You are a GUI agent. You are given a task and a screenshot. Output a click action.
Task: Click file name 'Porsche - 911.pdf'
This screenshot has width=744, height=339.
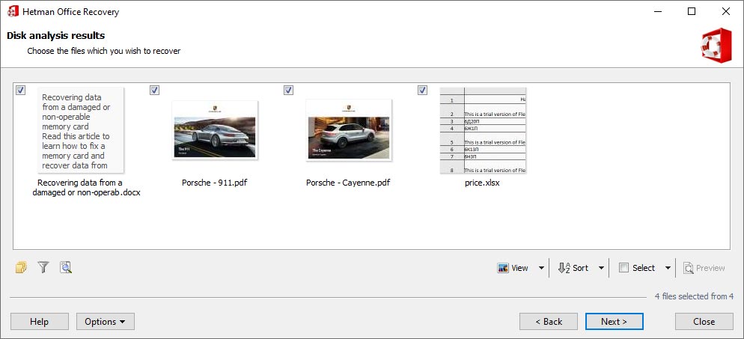pyautogui.click(x=215, y=183)
